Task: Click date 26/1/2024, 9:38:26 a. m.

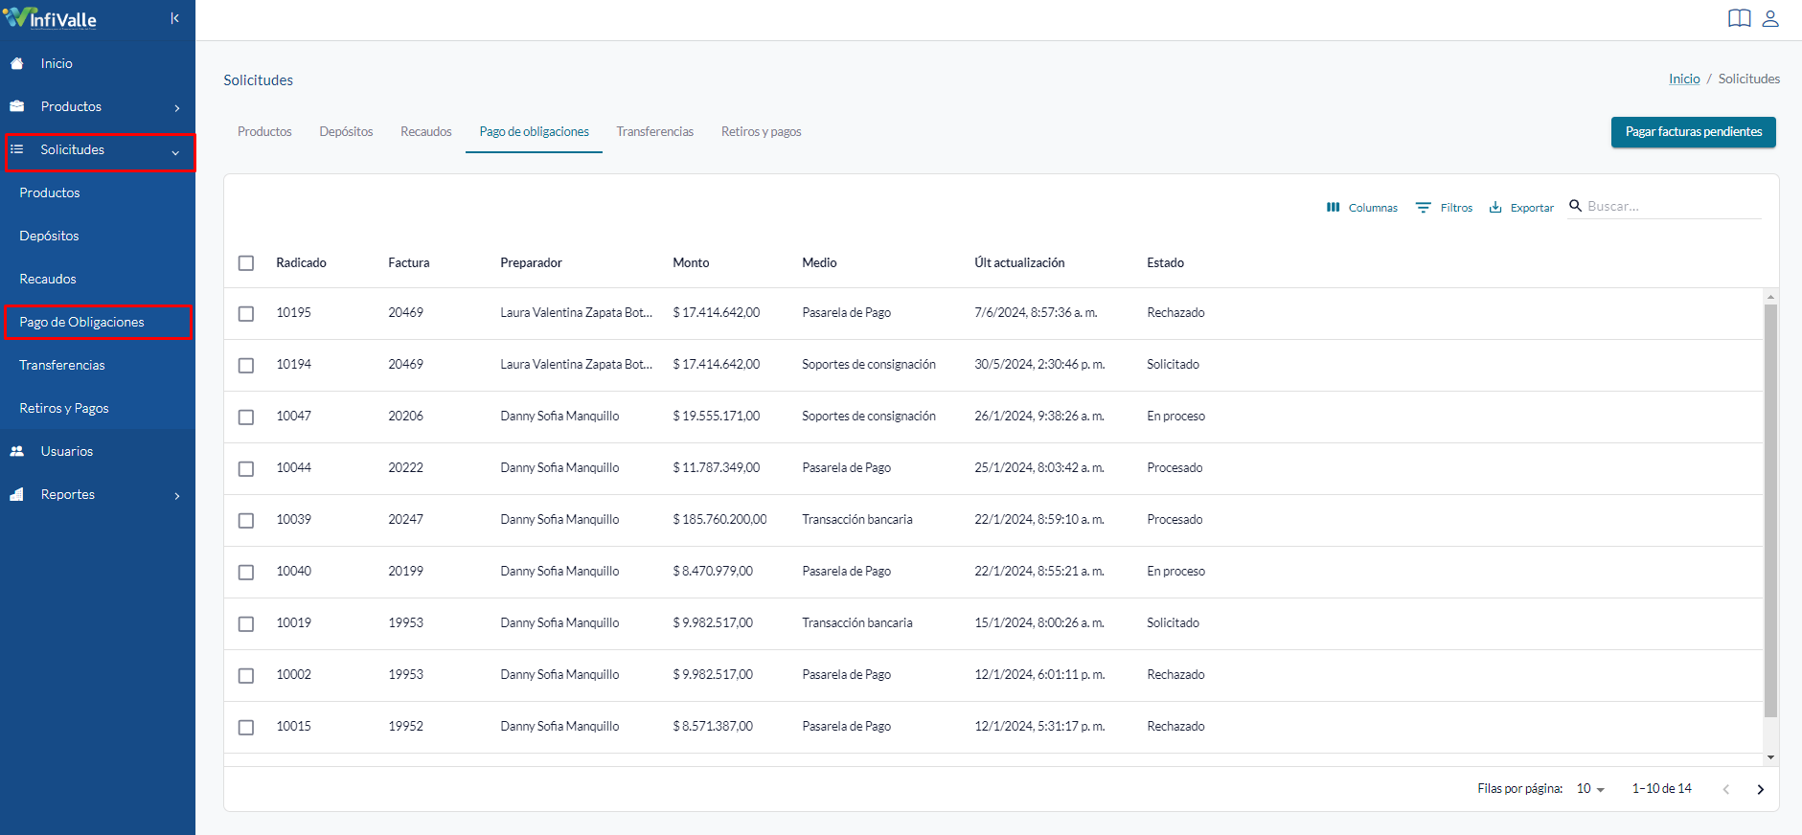Action: tap(1039, 416)
